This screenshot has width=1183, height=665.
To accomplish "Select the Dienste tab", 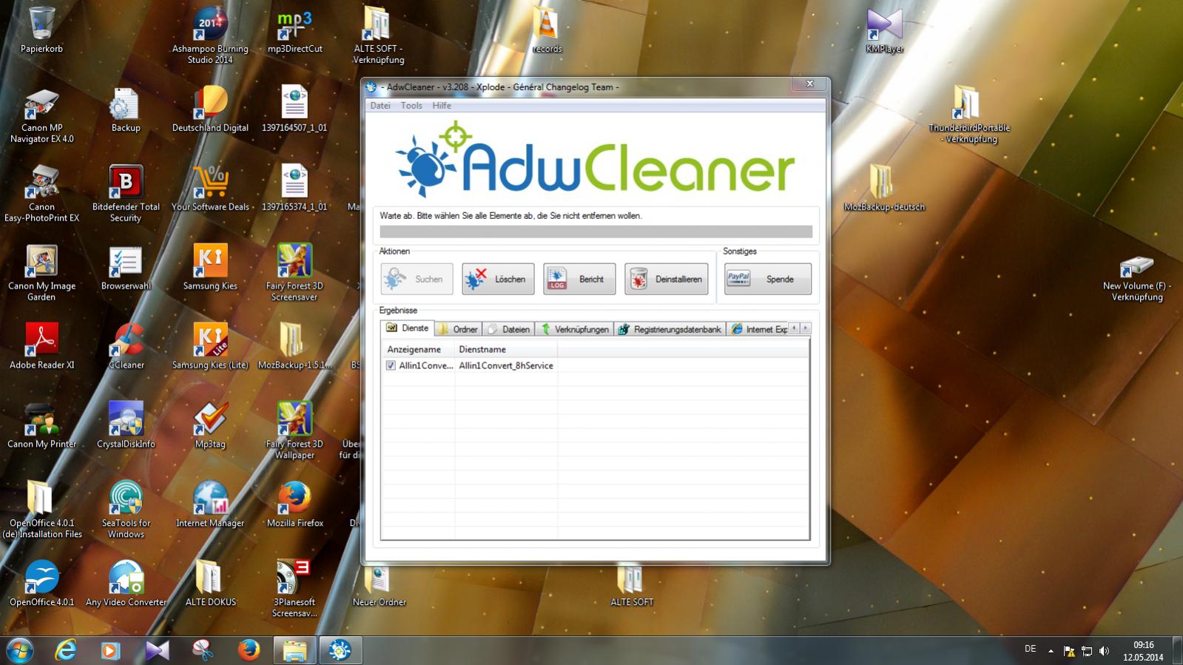I will click(408, 328).
